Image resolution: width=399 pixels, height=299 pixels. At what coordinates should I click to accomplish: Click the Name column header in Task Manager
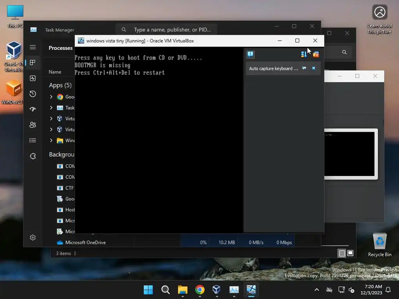(55, 72)
